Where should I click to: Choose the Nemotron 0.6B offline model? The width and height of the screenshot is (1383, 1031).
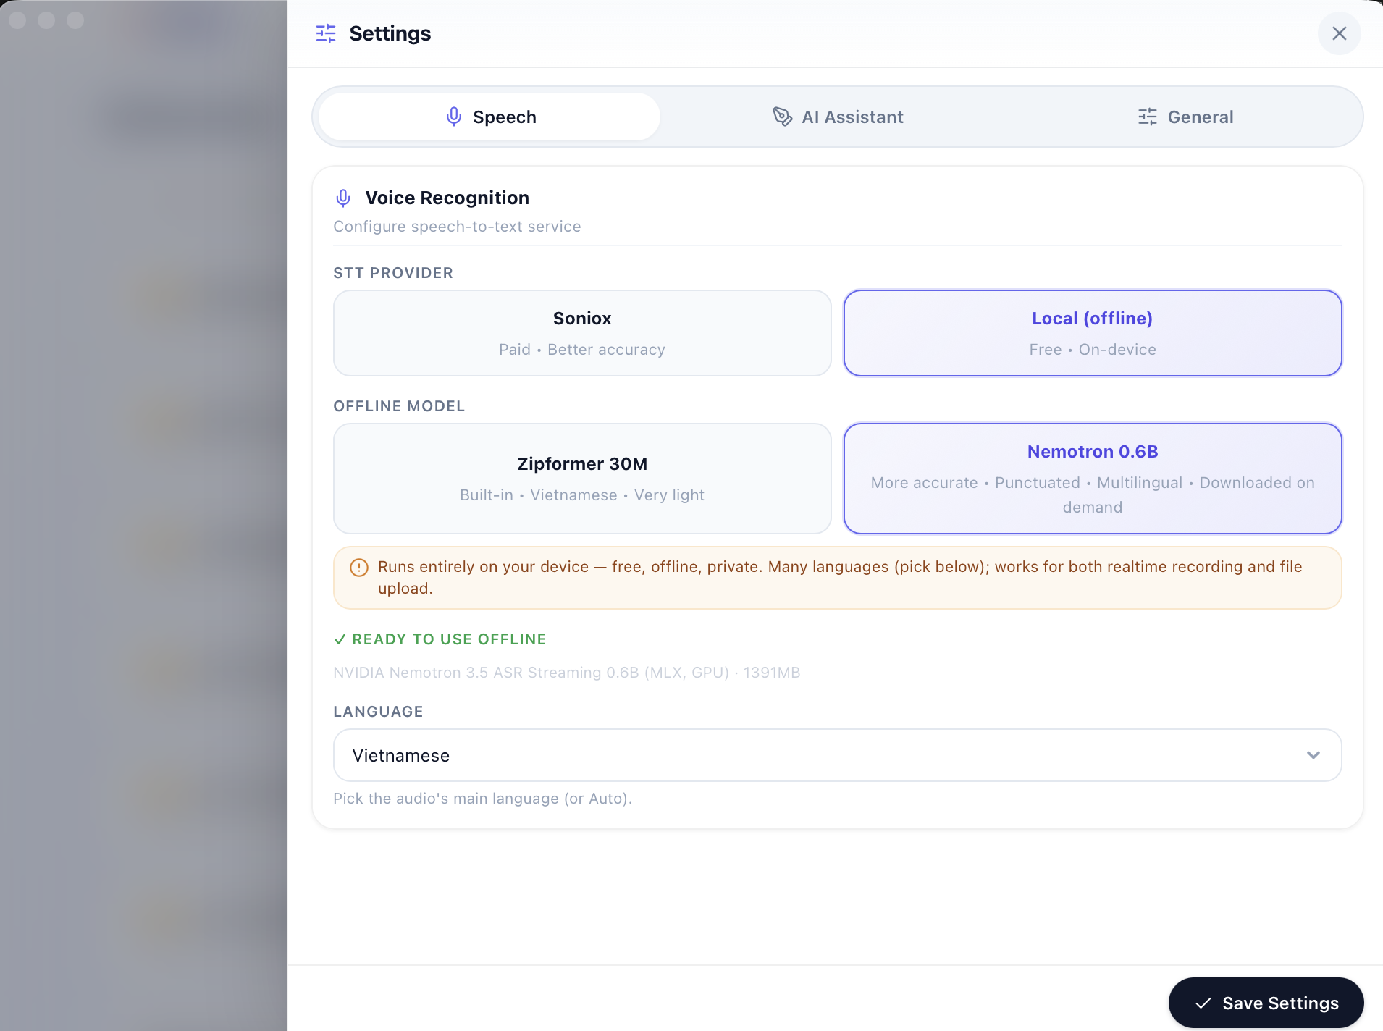click(1093, 479)
